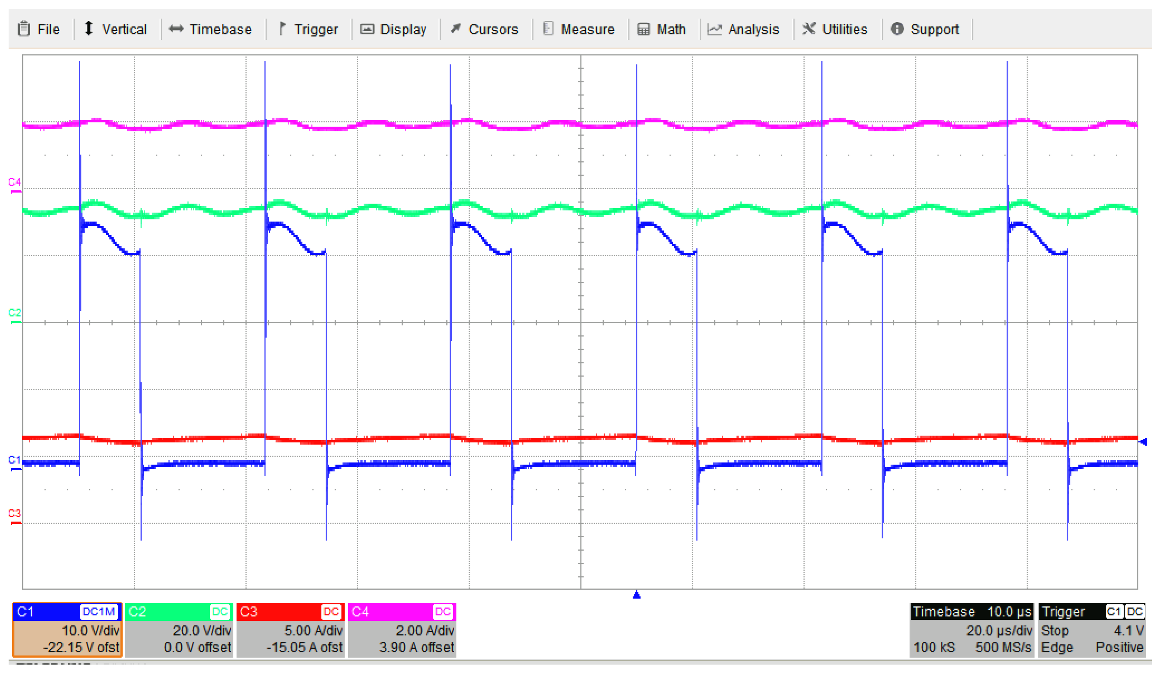Open the Timebase menu

tap(211, 29)
